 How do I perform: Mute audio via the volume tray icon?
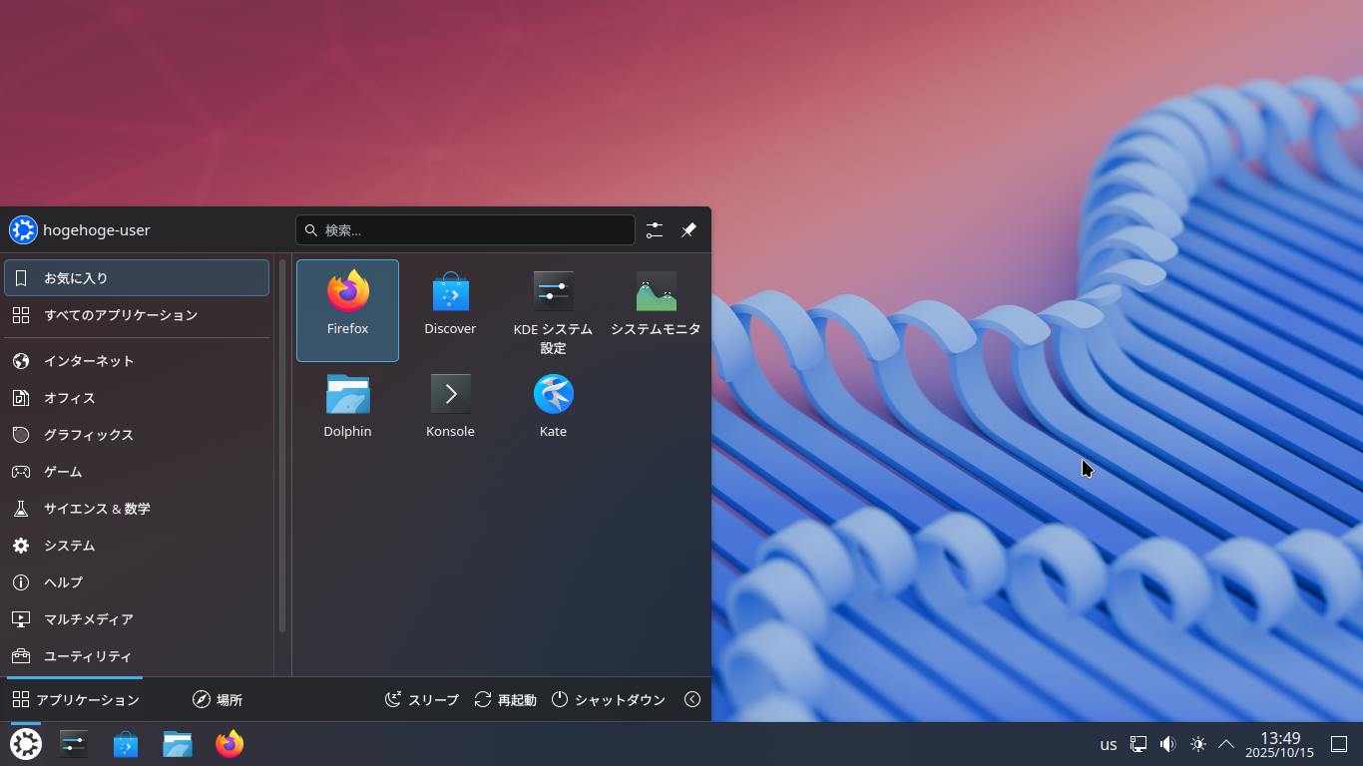(1167, 743)
